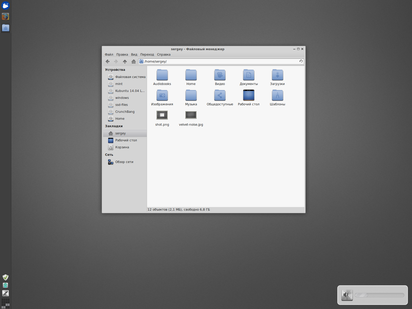The image size is (412, 309).
Task: Go to parent folder with up arrow
Action: pos(125,62)
